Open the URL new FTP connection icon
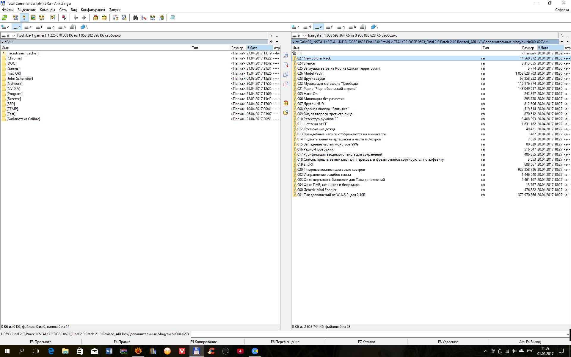The width and height of the screenshot is (571, 357). point(124,18)
